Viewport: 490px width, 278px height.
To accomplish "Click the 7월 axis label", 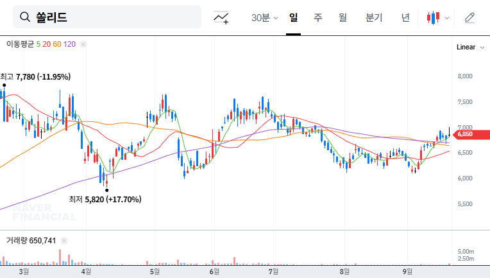I will pyautogui.click(x=273, y=272).
